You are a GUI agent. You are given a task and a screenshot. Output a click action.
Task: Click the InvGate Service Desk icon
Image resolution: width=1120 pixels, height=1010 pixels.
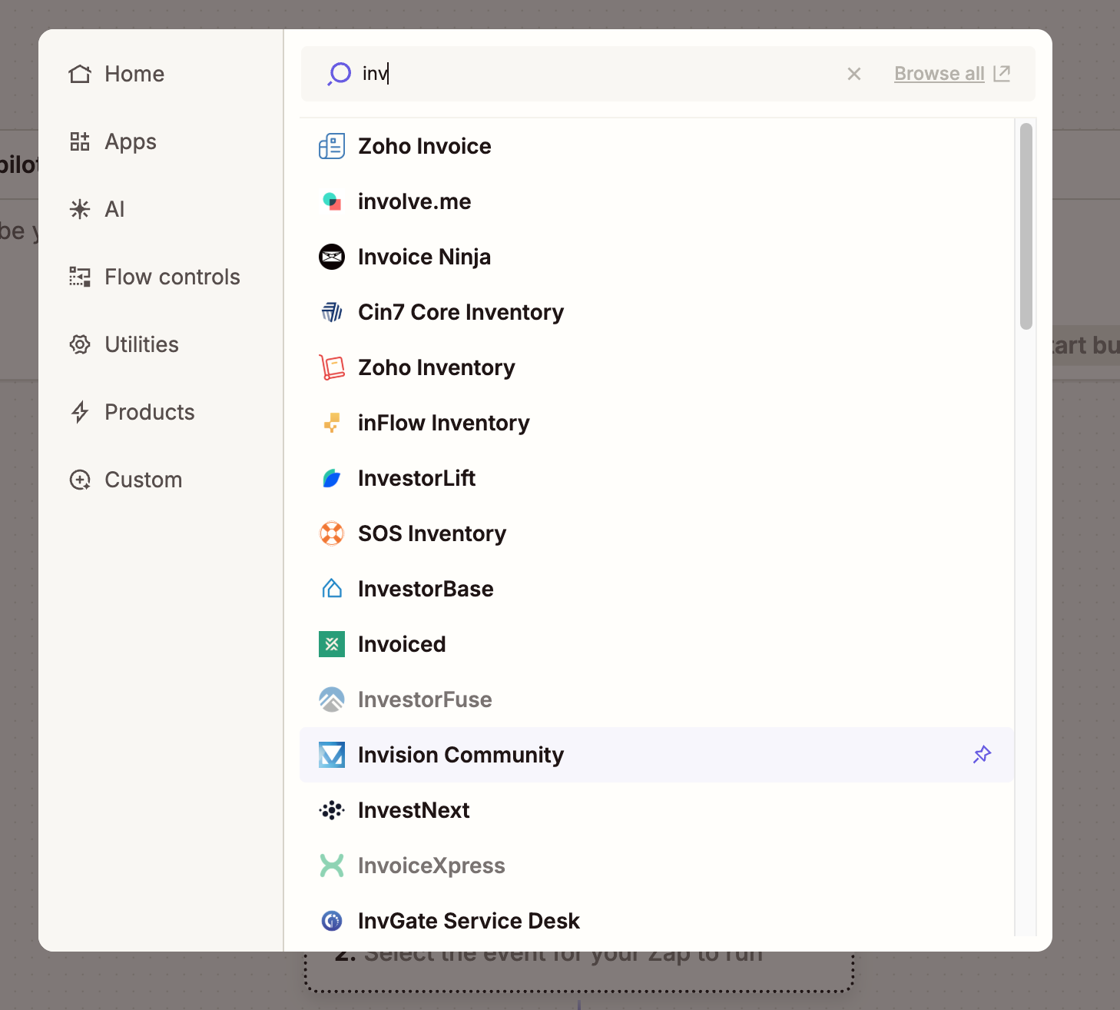pos(332,921)
